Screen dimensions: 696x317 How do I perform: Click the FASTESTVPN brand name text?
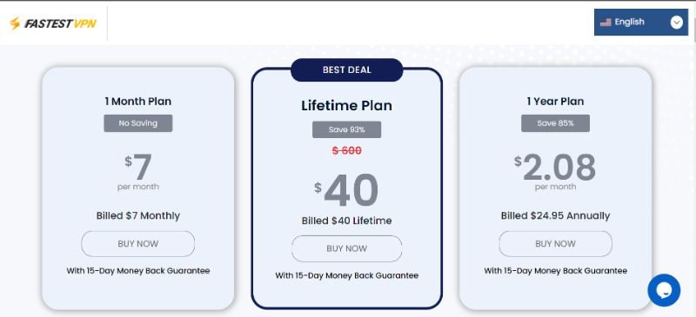[60, 24]
